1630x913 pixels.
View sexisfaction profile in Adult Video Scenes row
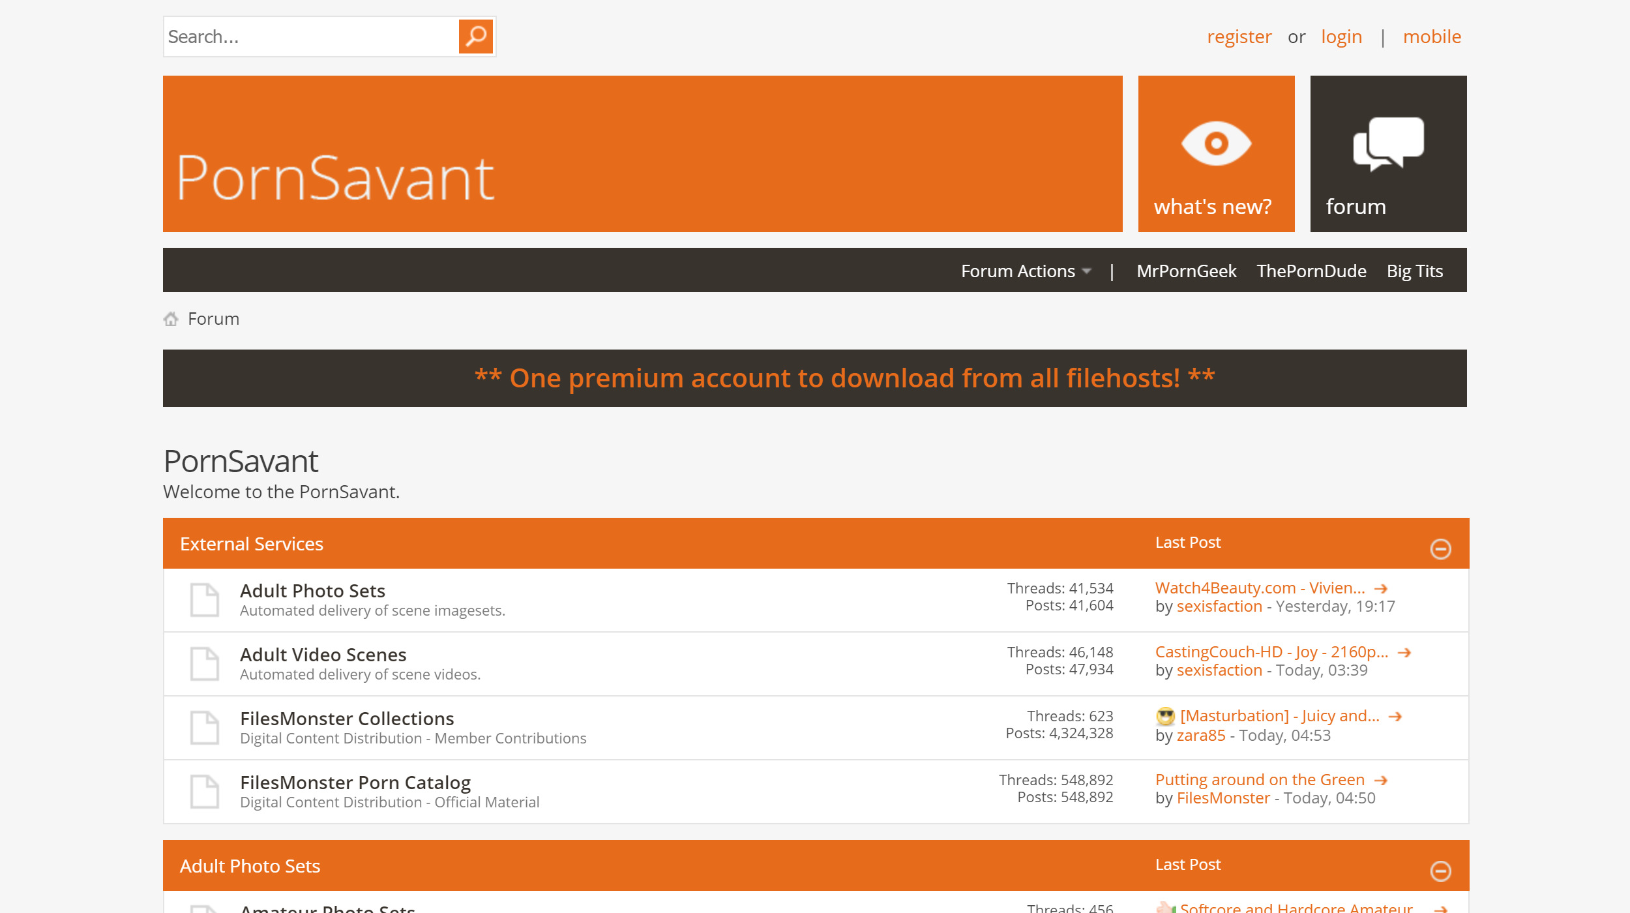click(x=1219, y=670)
